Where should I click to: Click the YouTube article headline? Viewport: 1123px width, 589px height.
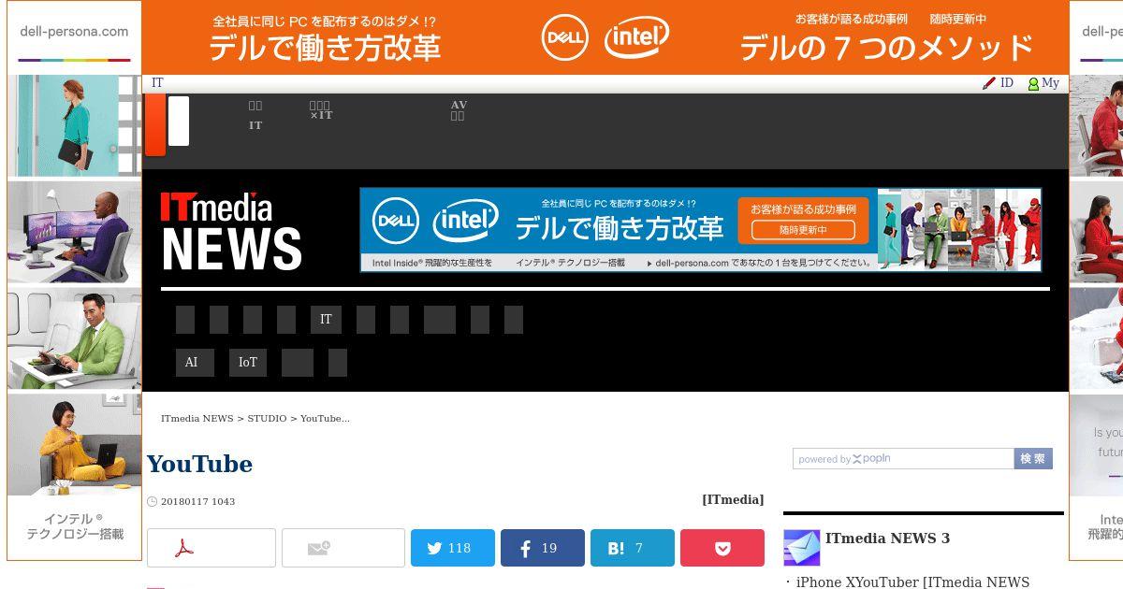[199, 465]
